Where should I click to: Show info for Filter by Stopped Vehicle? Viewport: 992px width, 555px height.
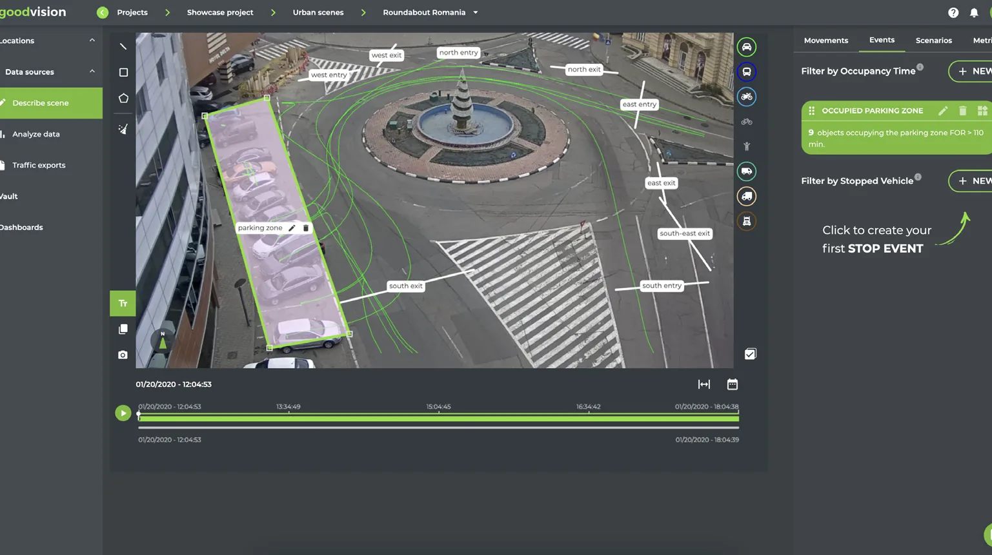[x=918, y=177]
